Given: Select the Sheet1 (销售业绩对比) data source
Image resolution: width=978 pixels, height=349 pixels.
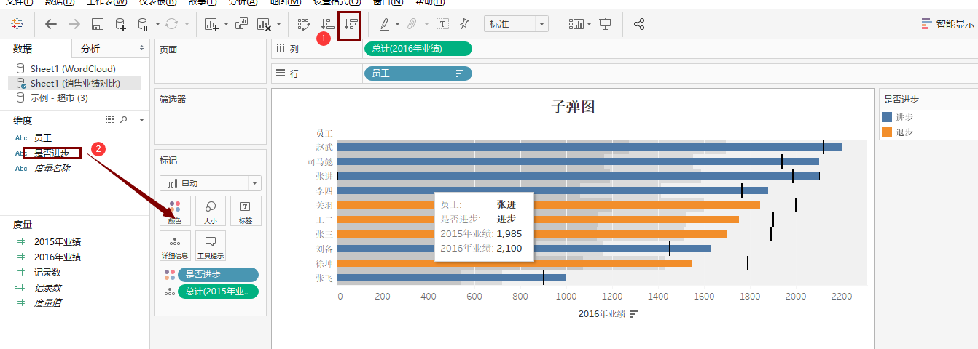Looking at the screenshot, I should (75, 84).
